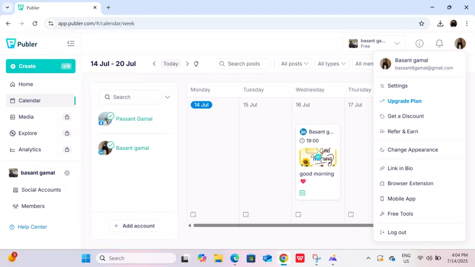475x267 pixels.
Task: Click the Publer logo
Action: click(21, 44)
